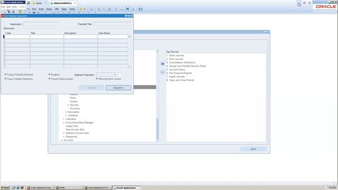Viewport: 338px width, 190px height.
Task: Toggle Cross-Validate Segments checkbox
Action: (6, 79)
